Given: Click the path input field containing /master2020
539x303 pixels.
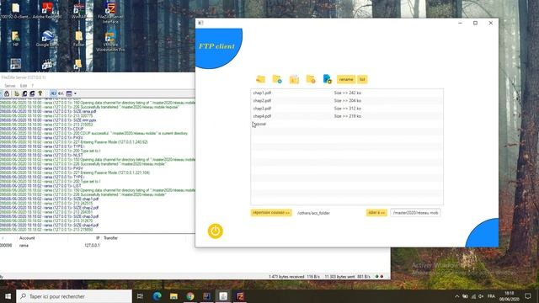Looking at the screenshot, I should [415, 213].
